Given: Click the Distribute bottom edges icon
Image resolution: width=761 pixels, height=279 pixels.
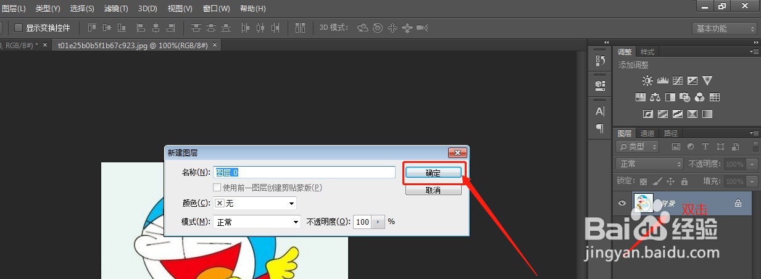Looking at the screenshot, I should click(x=226, y=28).
